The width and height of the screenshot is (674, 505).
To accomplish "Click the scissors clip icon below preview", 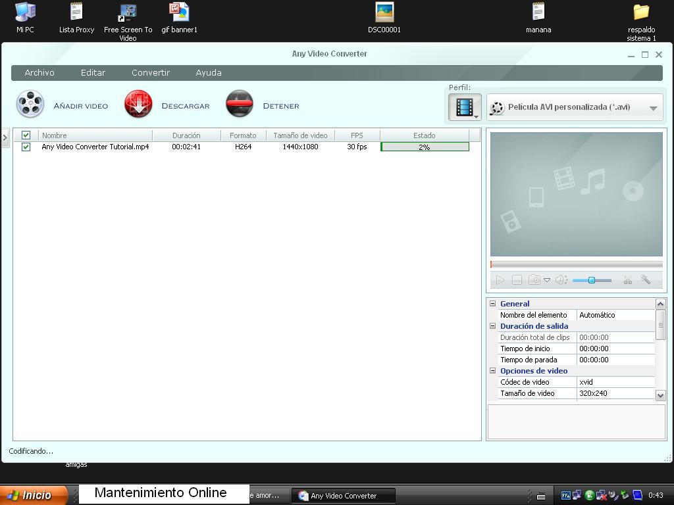I will click(627, 280).
